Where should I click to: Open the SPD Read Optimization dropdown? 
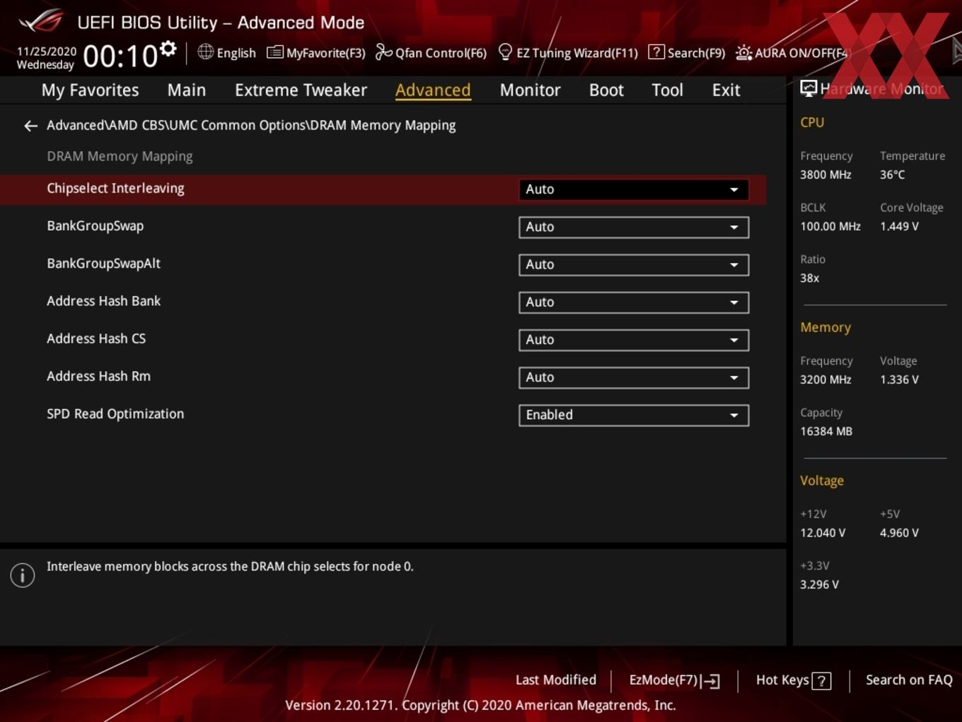[634, 415]
